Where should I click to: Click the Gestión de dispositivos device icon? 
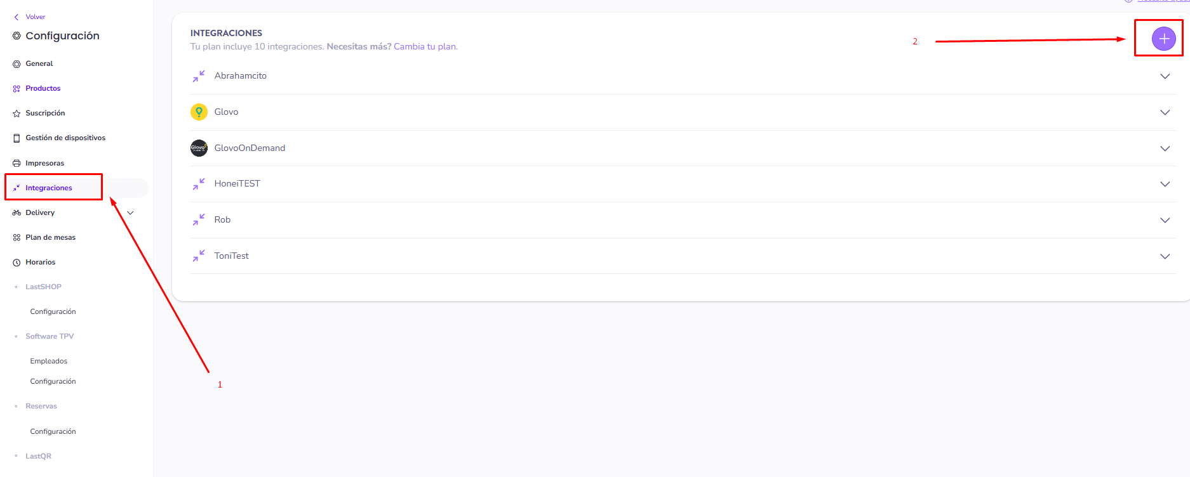pyautogui.click(x=17, y=138)
